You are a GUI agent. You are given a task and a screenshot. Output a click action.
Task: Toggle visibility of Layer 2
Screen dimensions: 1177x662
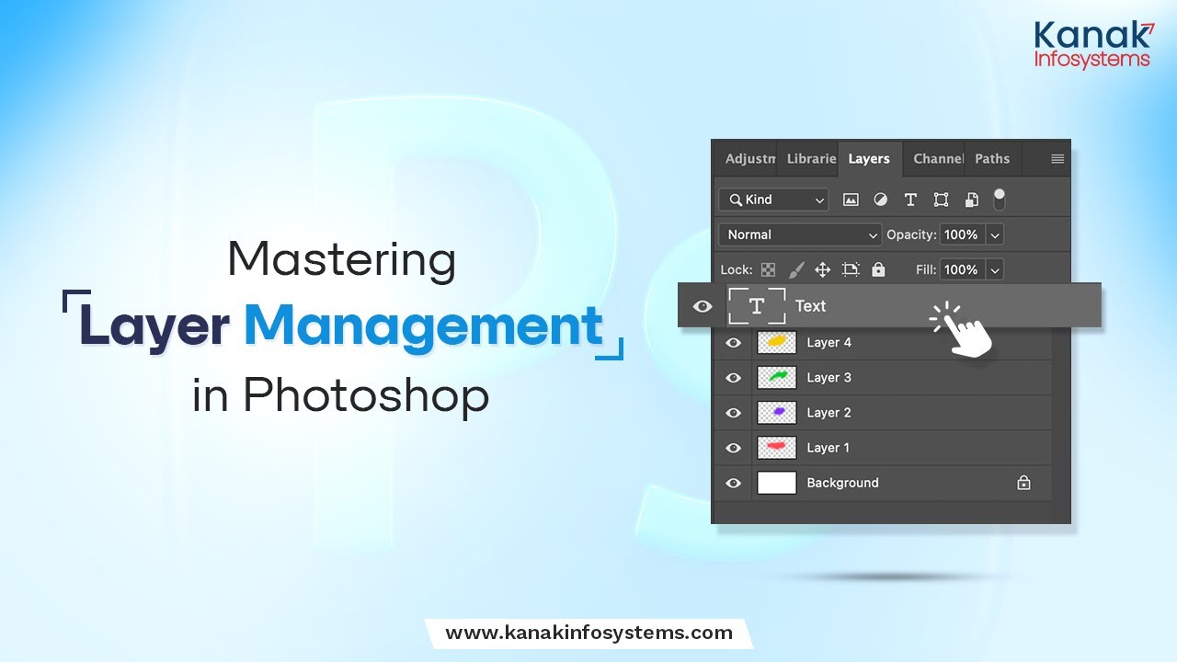[733, 413]
